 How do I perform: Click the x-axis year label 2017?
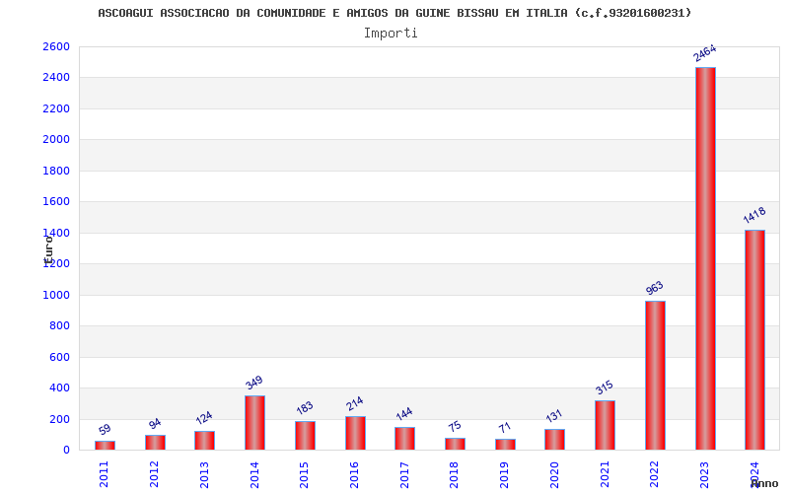click(x=404, y=474)
